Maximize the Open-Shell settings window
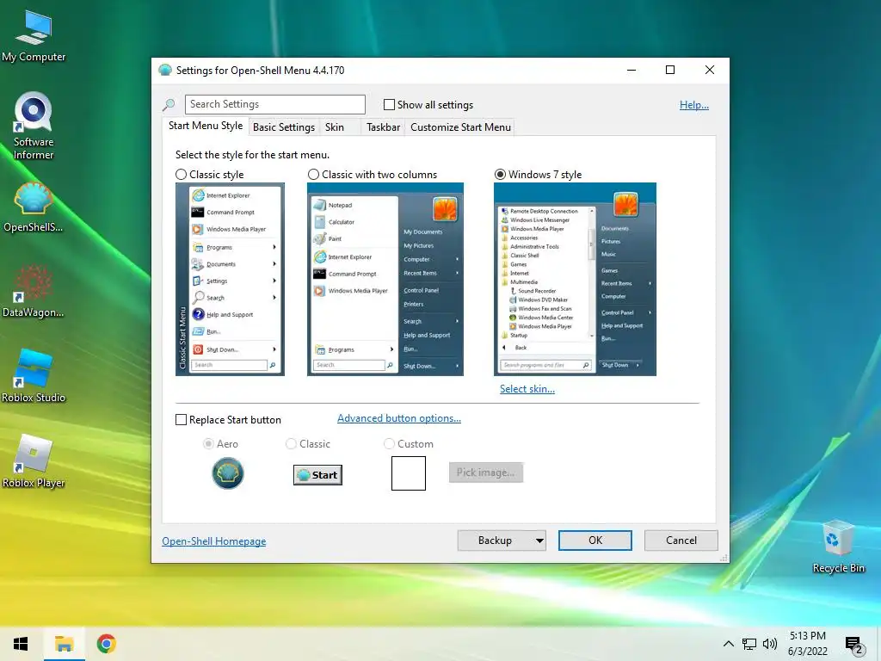This screenshot has height=661, width=881. [x=669, y=71]
